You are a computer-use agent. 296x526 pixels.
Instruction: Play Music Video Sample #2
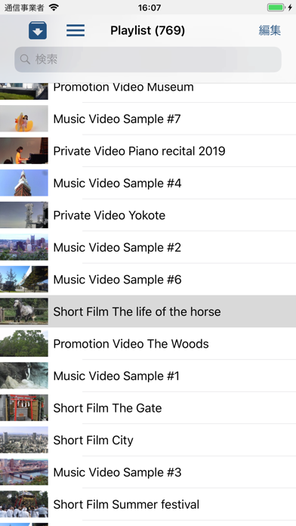tap(148, 247)
